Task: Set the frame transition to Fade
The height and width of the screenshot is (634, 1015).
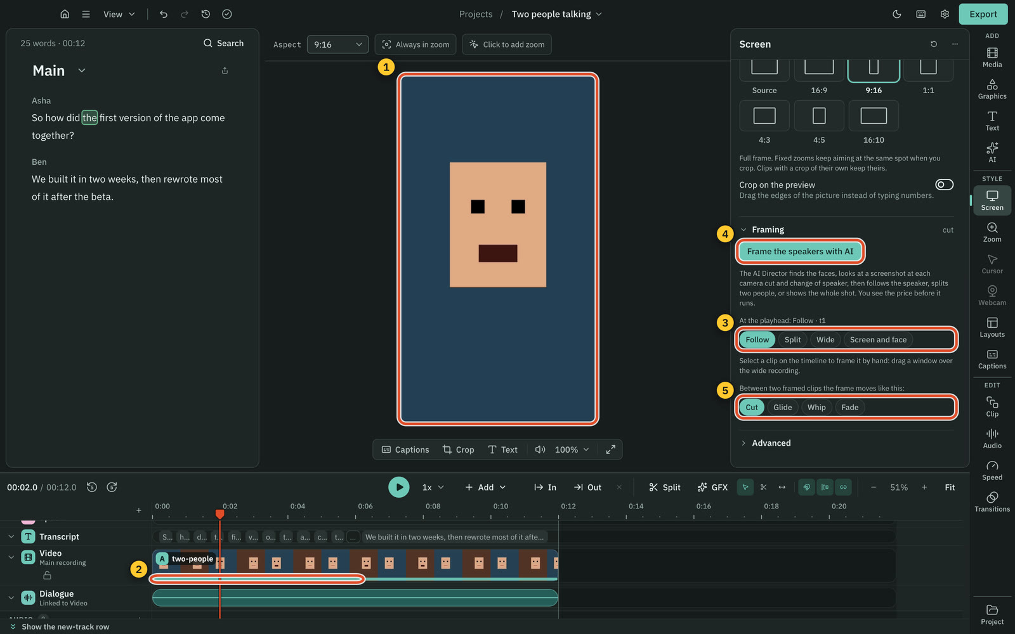Action: (x=849, y=408)
